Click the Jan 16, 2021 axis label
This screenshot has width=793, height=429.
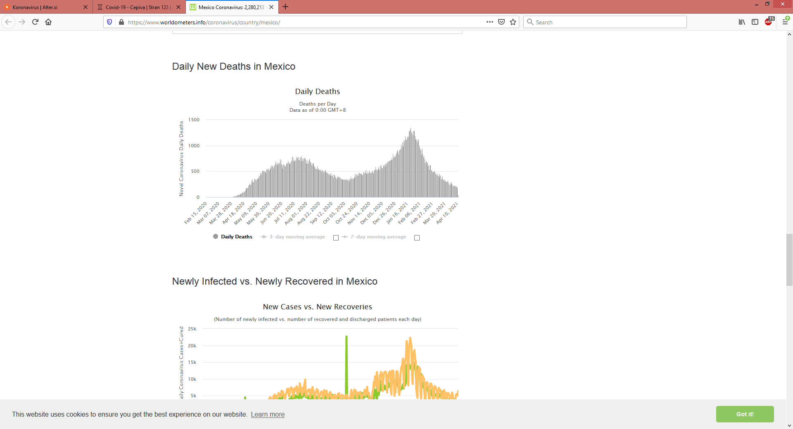tap(397, 213)
